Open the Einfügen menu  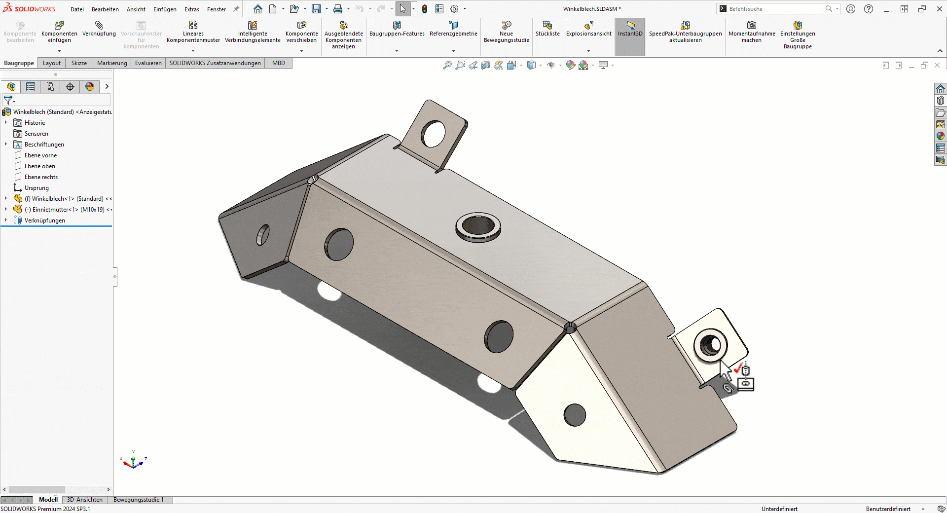(165, 9)
